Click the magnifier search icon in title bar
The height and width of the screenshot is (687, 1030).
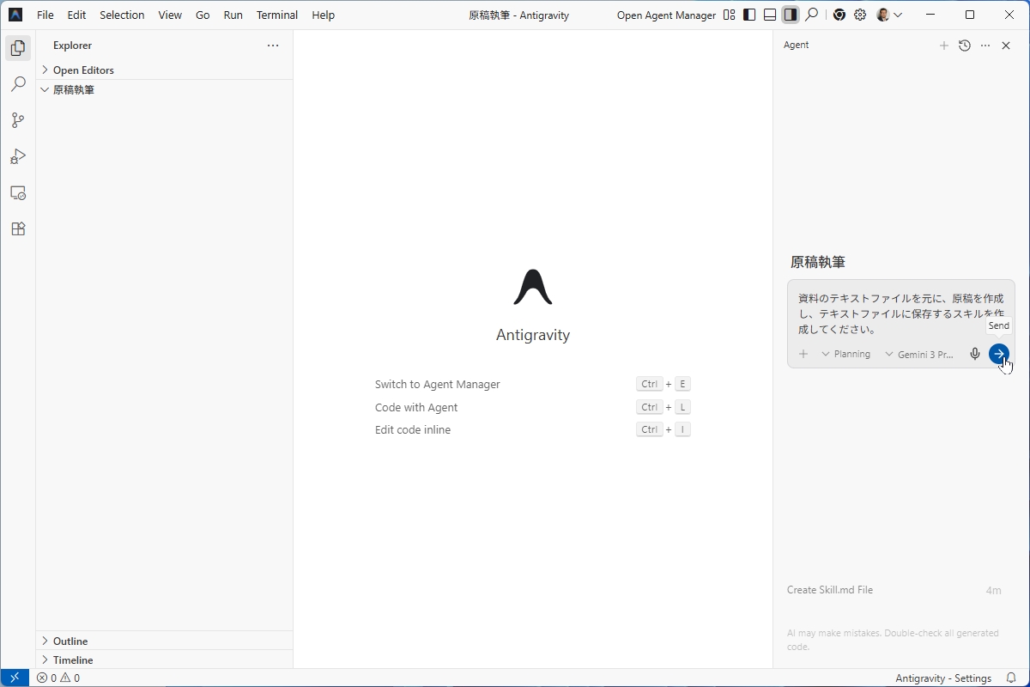pos(812,15)
